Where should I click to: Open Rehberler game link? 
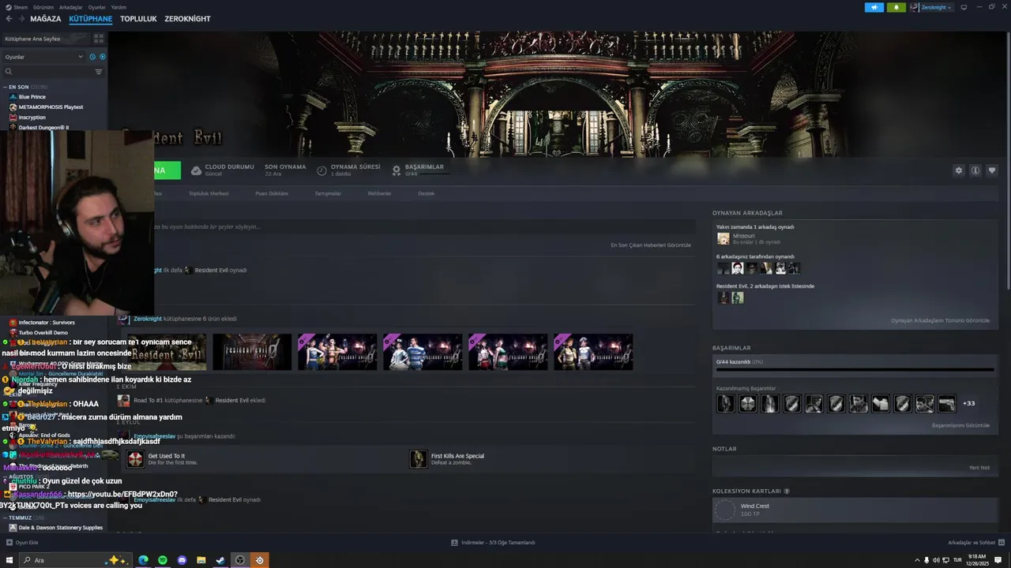379,193
